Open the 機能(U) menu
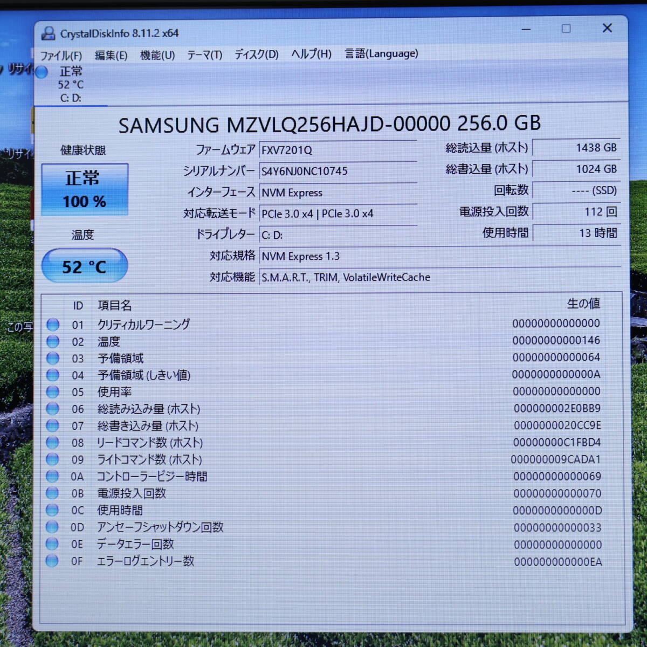This screenshot has height=647, width=647. point(157,55)
